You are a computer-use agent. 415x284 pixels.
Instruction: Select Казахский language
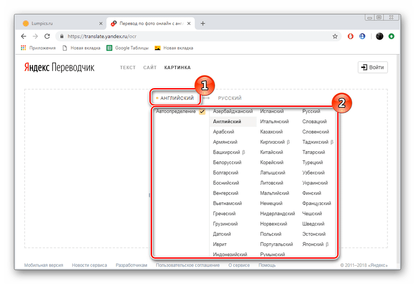tap(271, 132)
